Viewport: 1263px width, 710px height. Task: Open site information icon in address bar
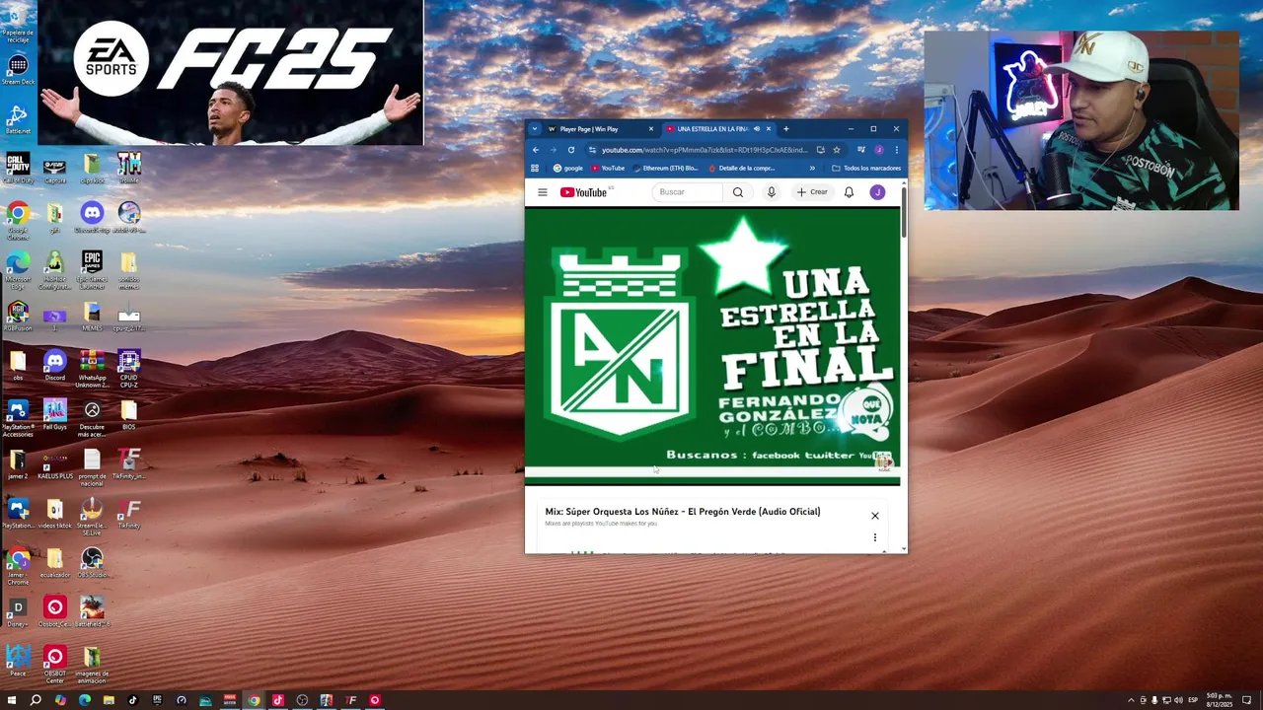[x=592, y=150]
